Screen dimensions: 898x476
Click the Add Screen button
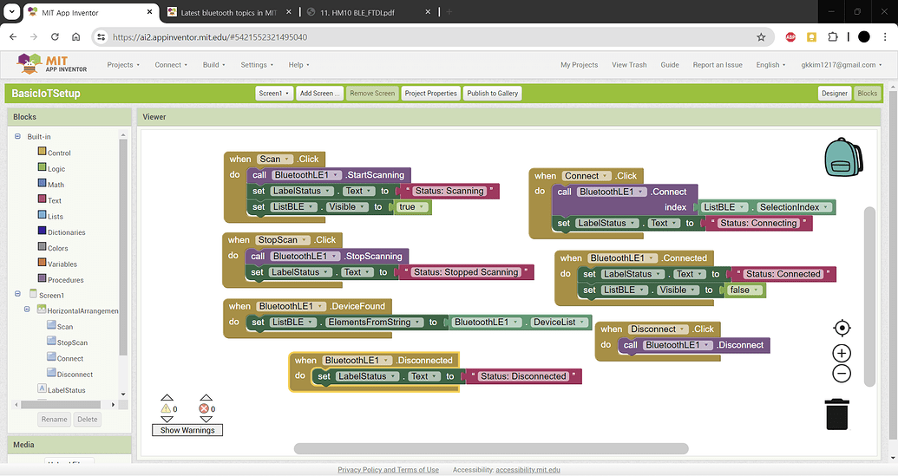[319, 94]
